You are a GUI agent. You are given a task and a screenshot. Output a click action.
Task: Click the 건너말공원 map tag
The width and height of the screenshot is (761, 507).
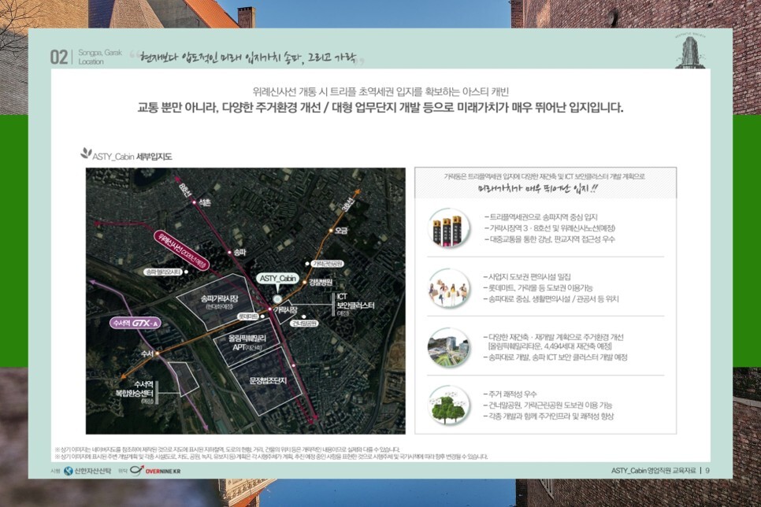pyautogui.click(x=304, y=323)
